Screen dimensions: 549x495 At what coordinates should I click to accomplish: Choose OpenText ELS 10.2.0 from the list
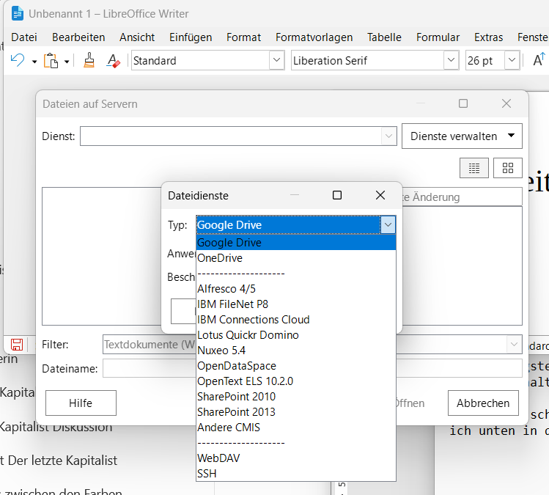click(296, 381)
